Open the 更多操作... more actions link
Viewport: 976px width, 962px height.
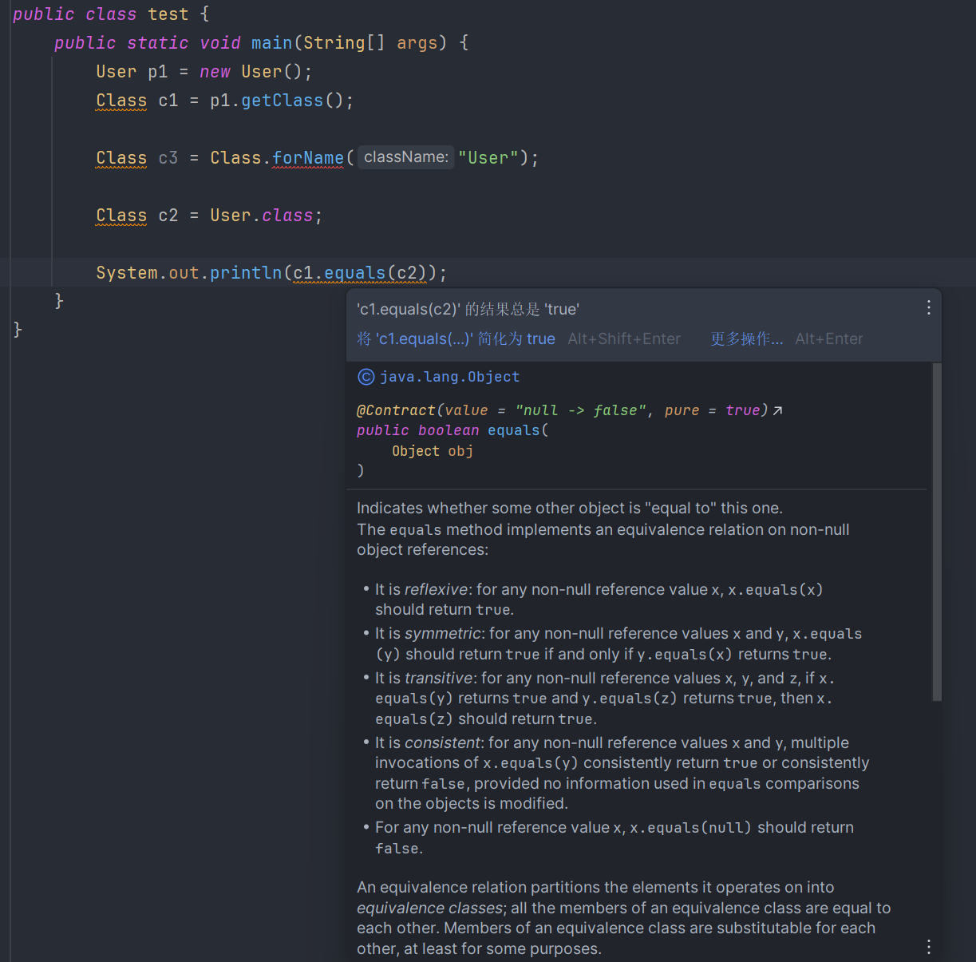point(746,339)
